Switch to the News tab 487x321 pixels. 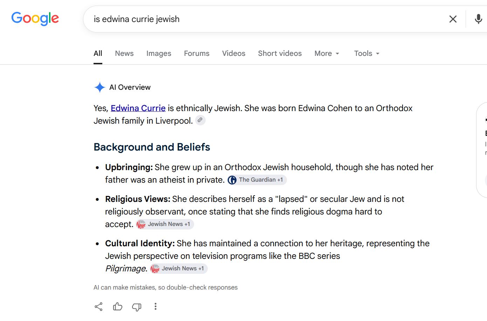pos(124,53)
